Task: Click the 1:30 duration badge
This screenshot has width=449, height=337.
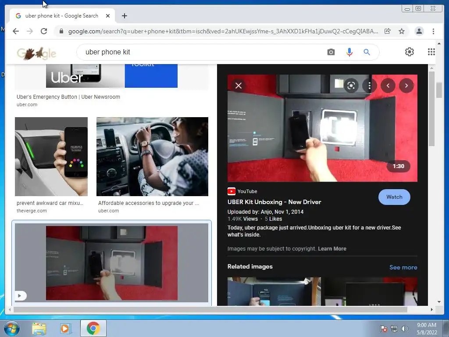Action: click(398, 166)
